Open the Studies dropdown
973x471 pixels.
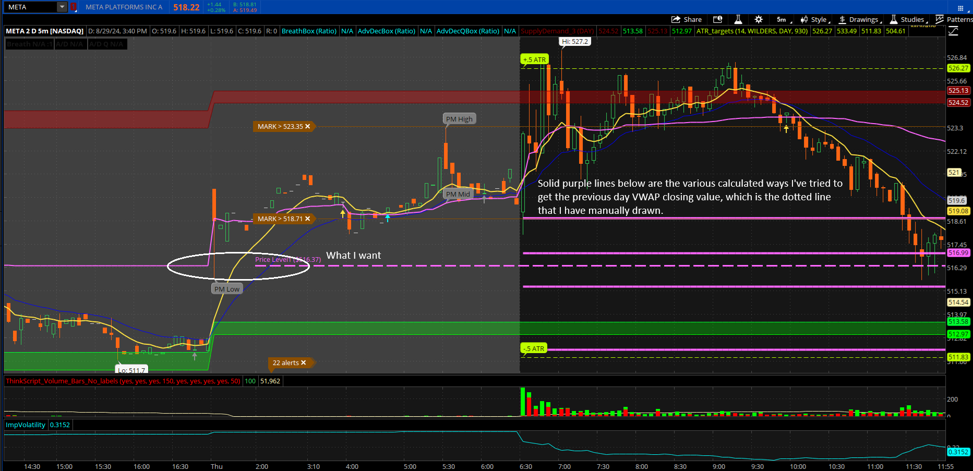pos(908,19)
